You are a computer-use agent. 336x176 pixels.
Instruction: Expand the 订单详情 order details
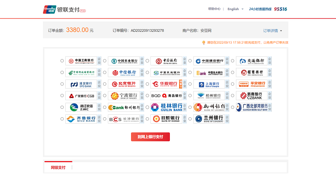[273, 31]
